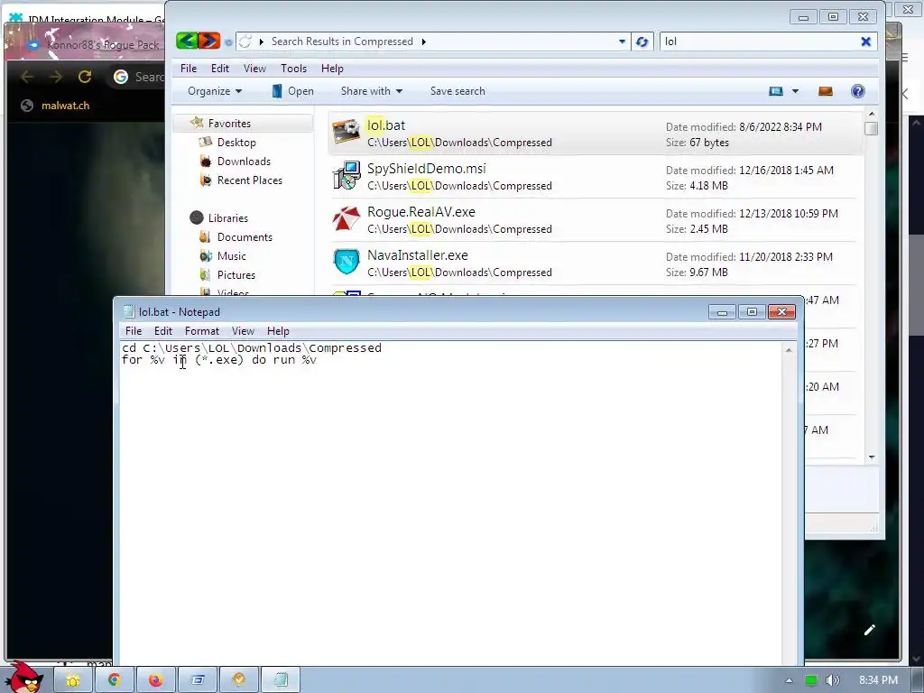This screenshot has height=693, width=924.
Task: Open Chrome from the taskbar
Action: point(115,680)
